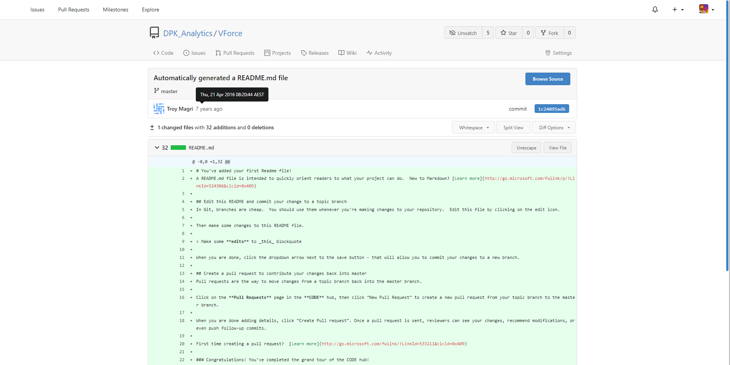Click the README.md file name

tap(201, 148)
